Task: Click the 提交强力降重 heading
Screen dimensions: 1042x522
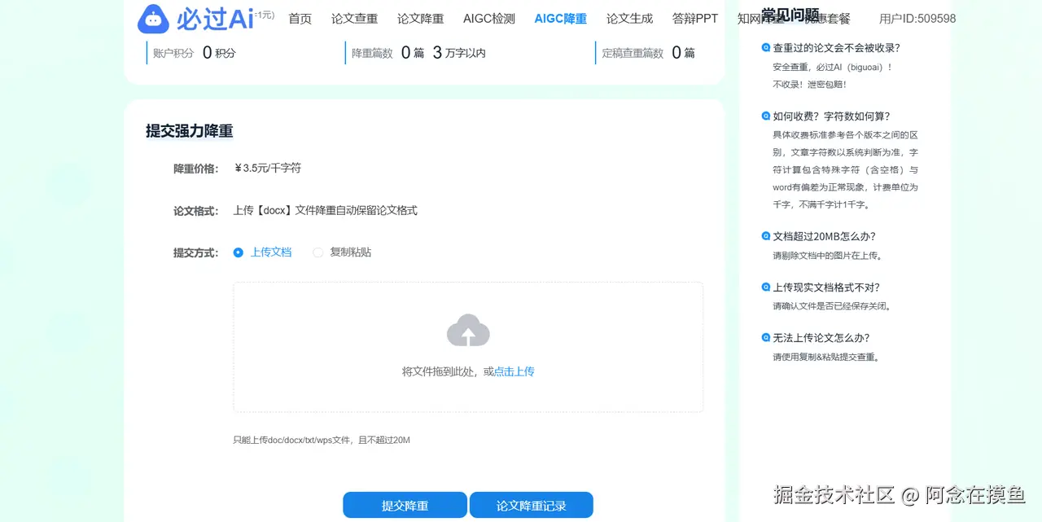Action: click(190, 131)
